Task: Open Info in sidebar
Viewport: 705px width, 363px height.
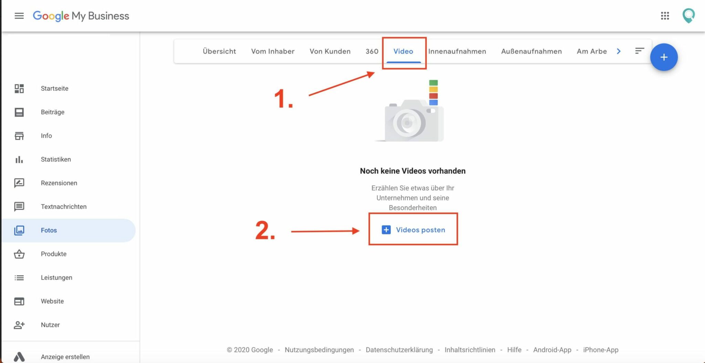Action: pyautogui.click(x=46, y=136)
